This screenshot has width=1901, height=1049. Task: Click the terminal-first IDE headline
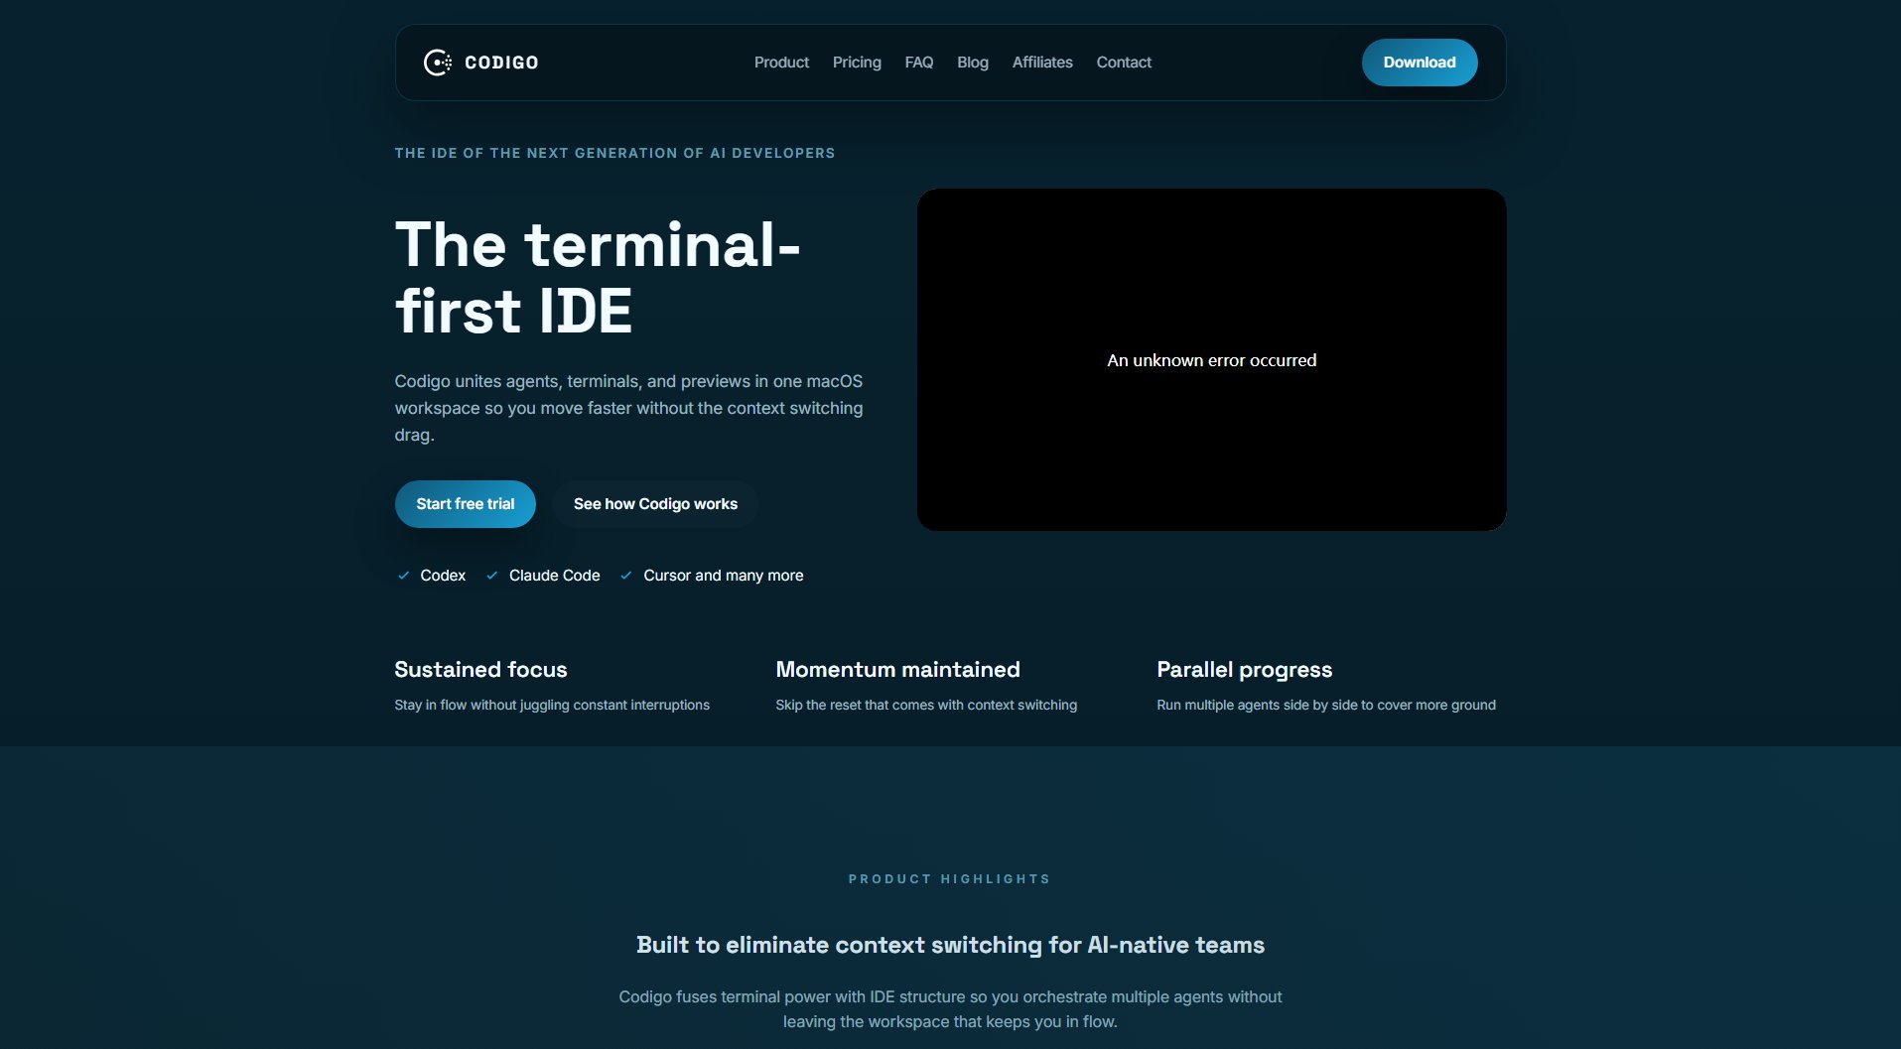click(x=597, y=278)
